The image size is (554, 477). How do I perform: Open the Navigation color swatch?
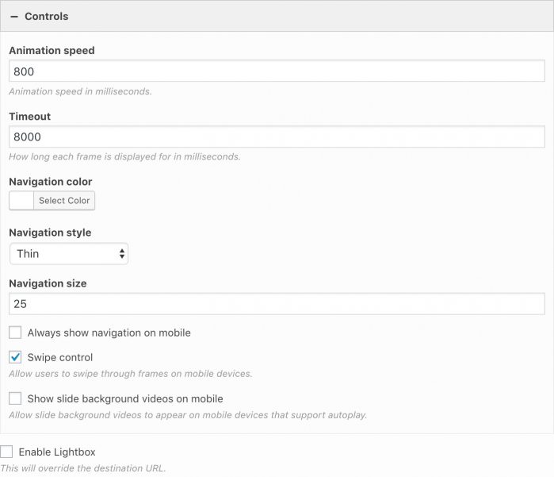point(21,201)
